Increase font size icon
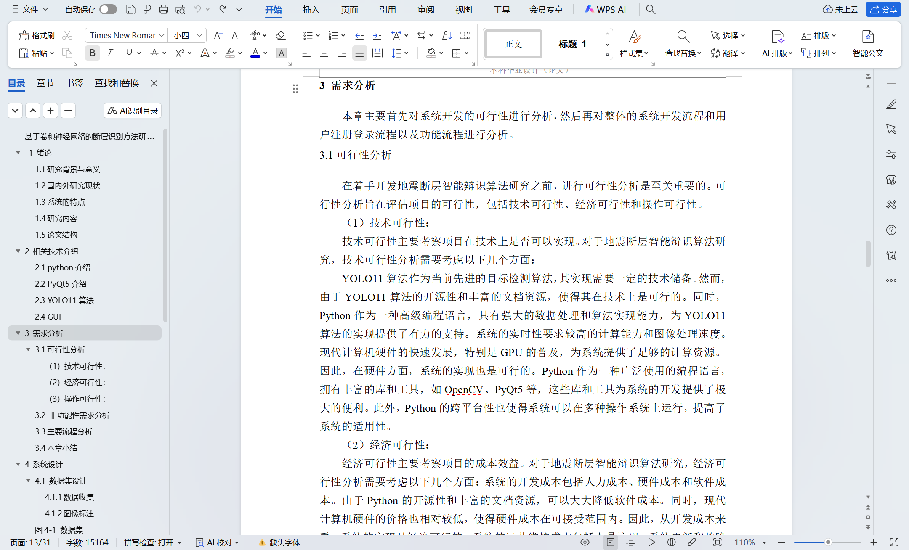909x550 pixels. coord(218,35)
